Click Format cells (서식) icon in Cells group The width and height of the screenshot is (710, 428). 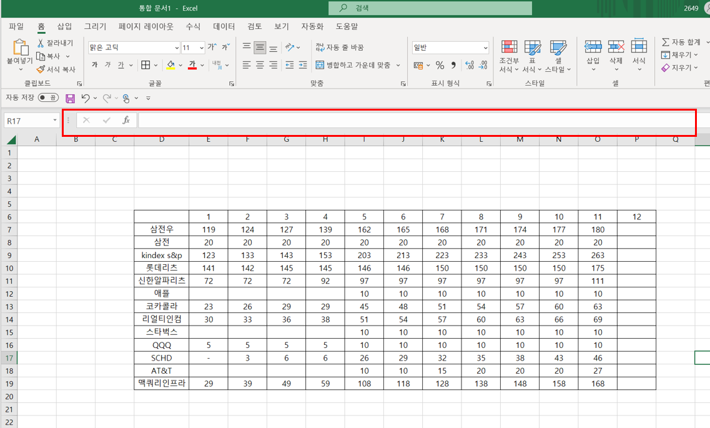pyautogui.click(x=639, y=46)
